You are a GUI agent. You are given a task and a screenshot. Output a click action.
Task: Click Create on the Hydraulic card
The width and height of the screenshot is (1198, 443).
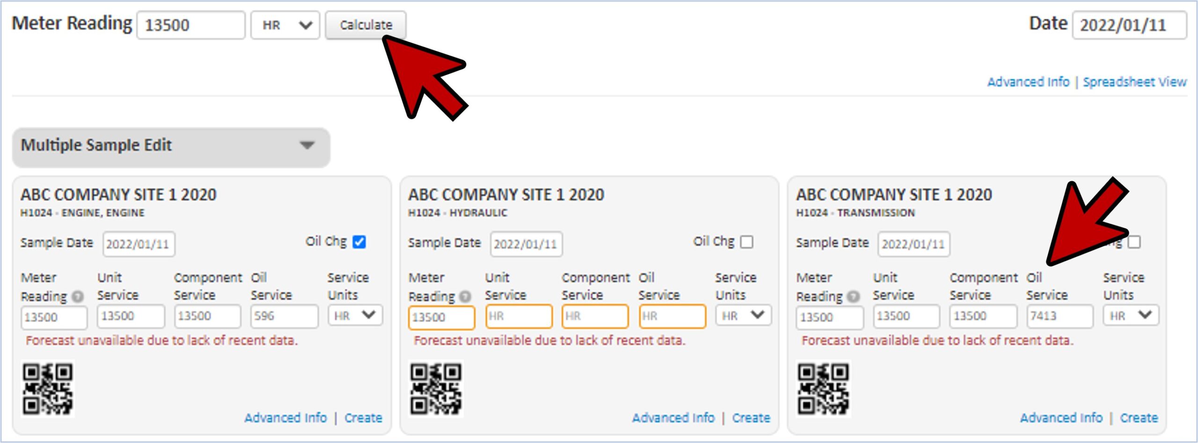[751, 417]
